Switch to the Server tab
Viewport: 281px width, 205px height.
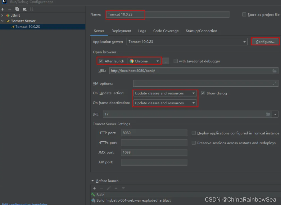click(x=99, y=31)
